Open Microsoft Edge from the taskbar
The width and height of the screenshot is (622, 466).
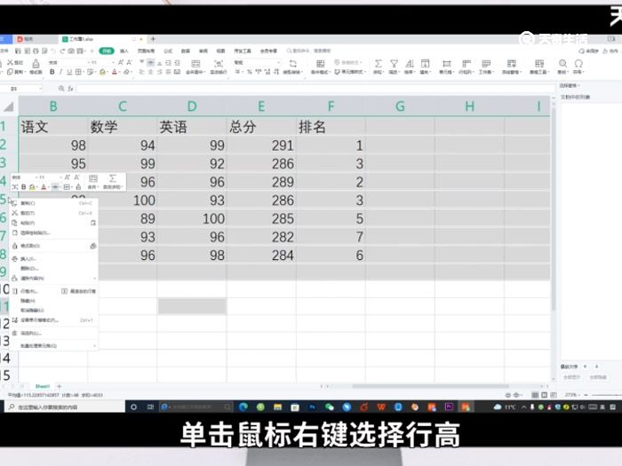coord(243,407)
